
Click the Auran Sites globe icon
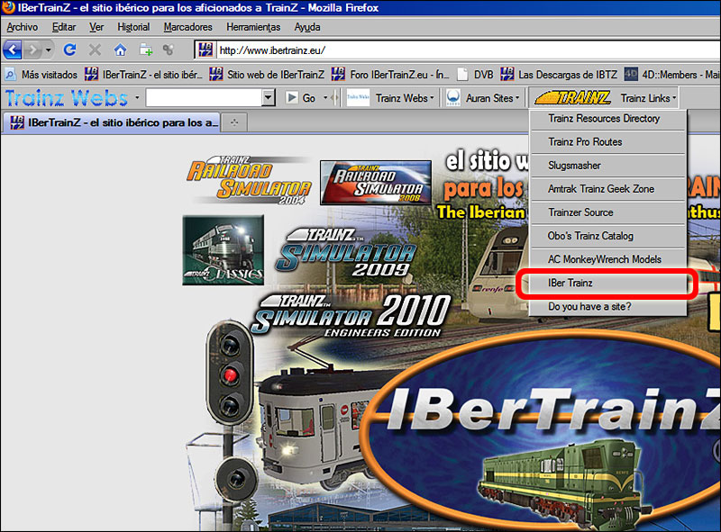coord(453,98)
